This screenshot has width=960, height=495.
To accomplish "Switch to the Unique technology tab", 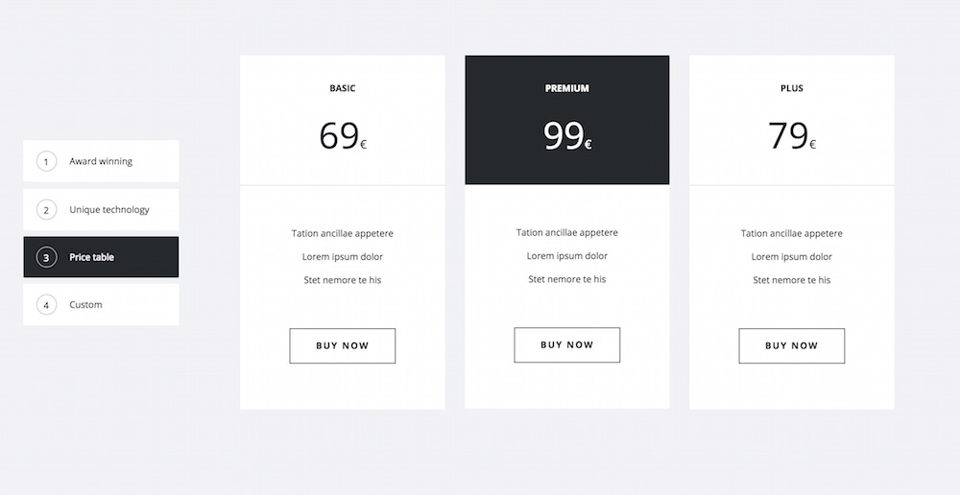I will (x=109, y=209).
